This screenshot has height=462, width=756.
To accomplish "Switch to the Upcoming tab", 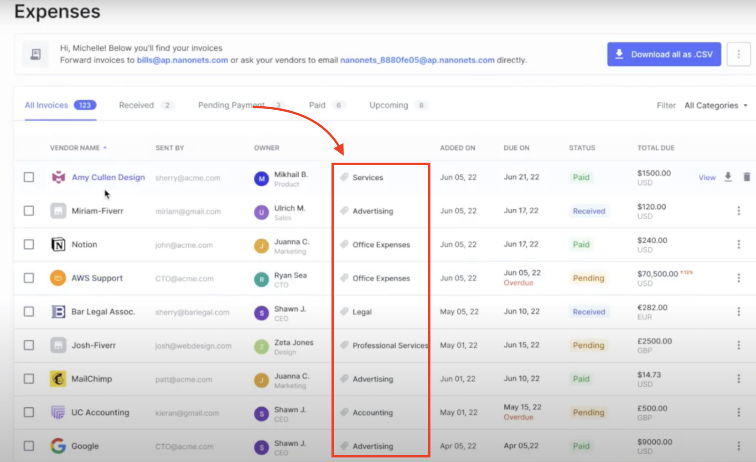I will (388, 105).
